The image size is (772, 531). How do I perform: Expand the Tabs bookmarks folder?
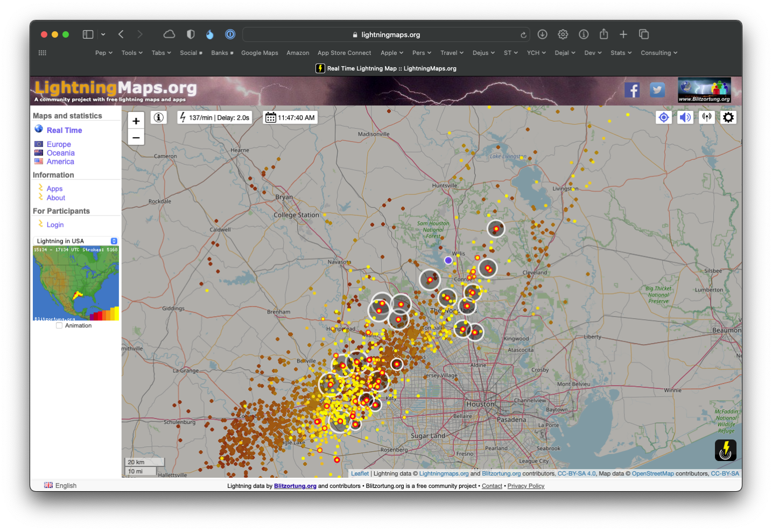tap(161, 53)
